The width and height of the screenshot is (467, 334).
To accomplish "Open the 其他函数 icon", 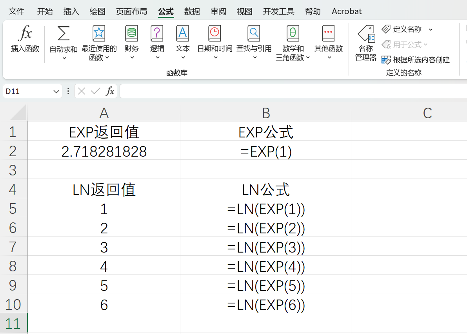I will click(328, 33).
